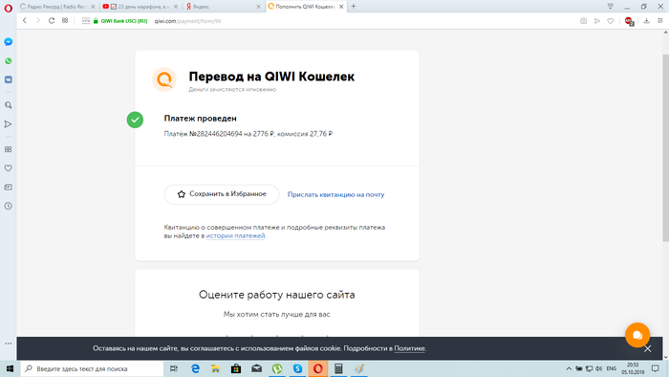The image size is (669, 377).
Task: Open Messenger in the Opera sidebar
Action: 8,42
